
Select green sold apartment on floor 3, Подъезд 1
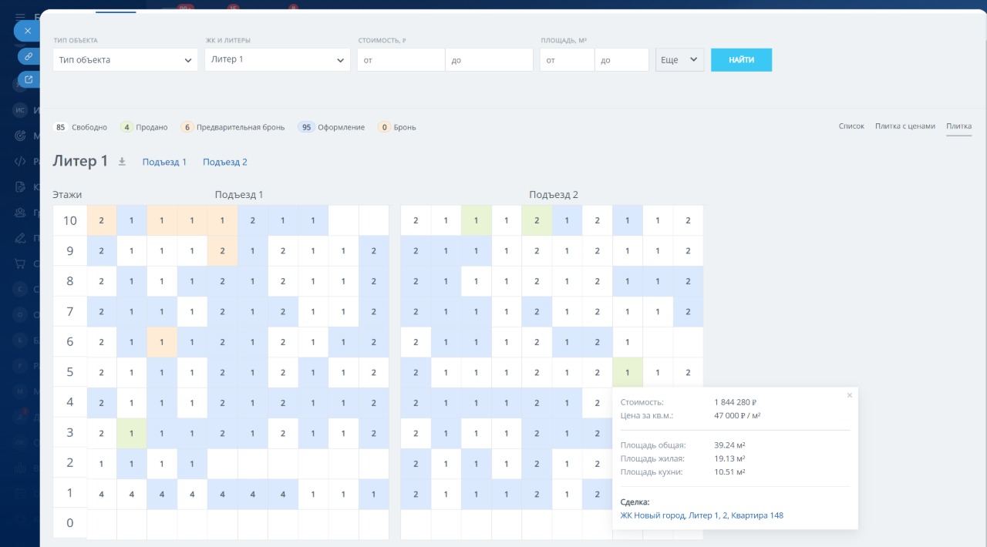[x=132, y=433]
